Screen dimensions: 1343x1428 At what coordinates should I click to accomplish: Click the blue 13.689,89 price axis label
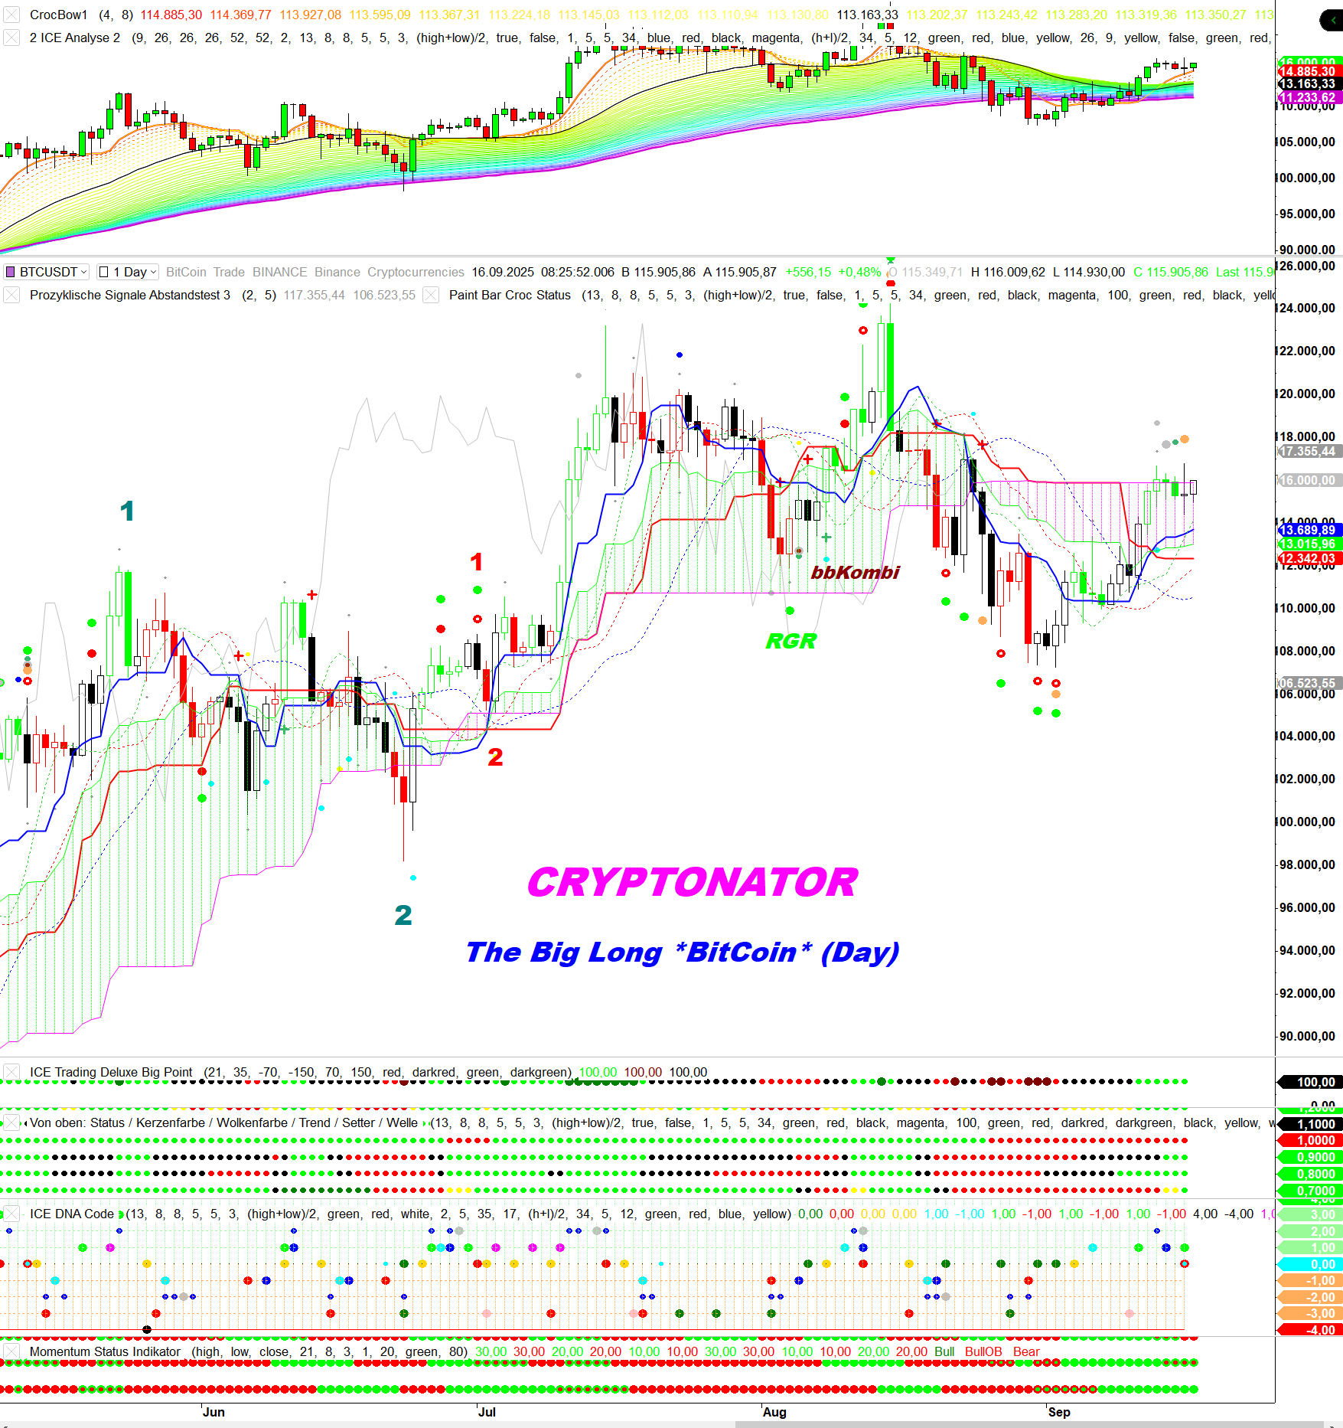coord(1309,530)
